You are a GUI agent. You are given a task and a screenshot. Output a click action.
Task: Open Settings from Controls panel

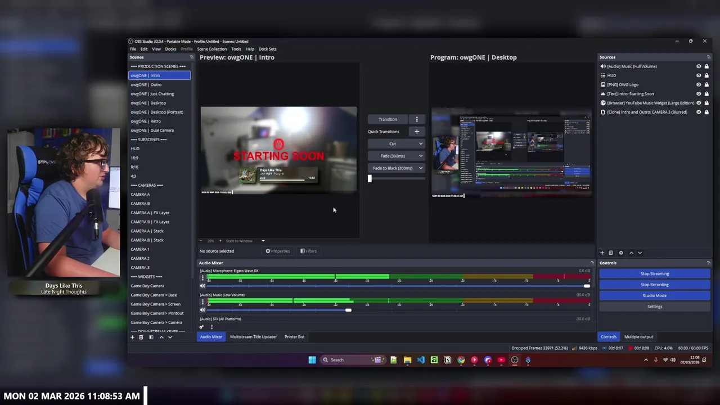(x=655, y=307)
